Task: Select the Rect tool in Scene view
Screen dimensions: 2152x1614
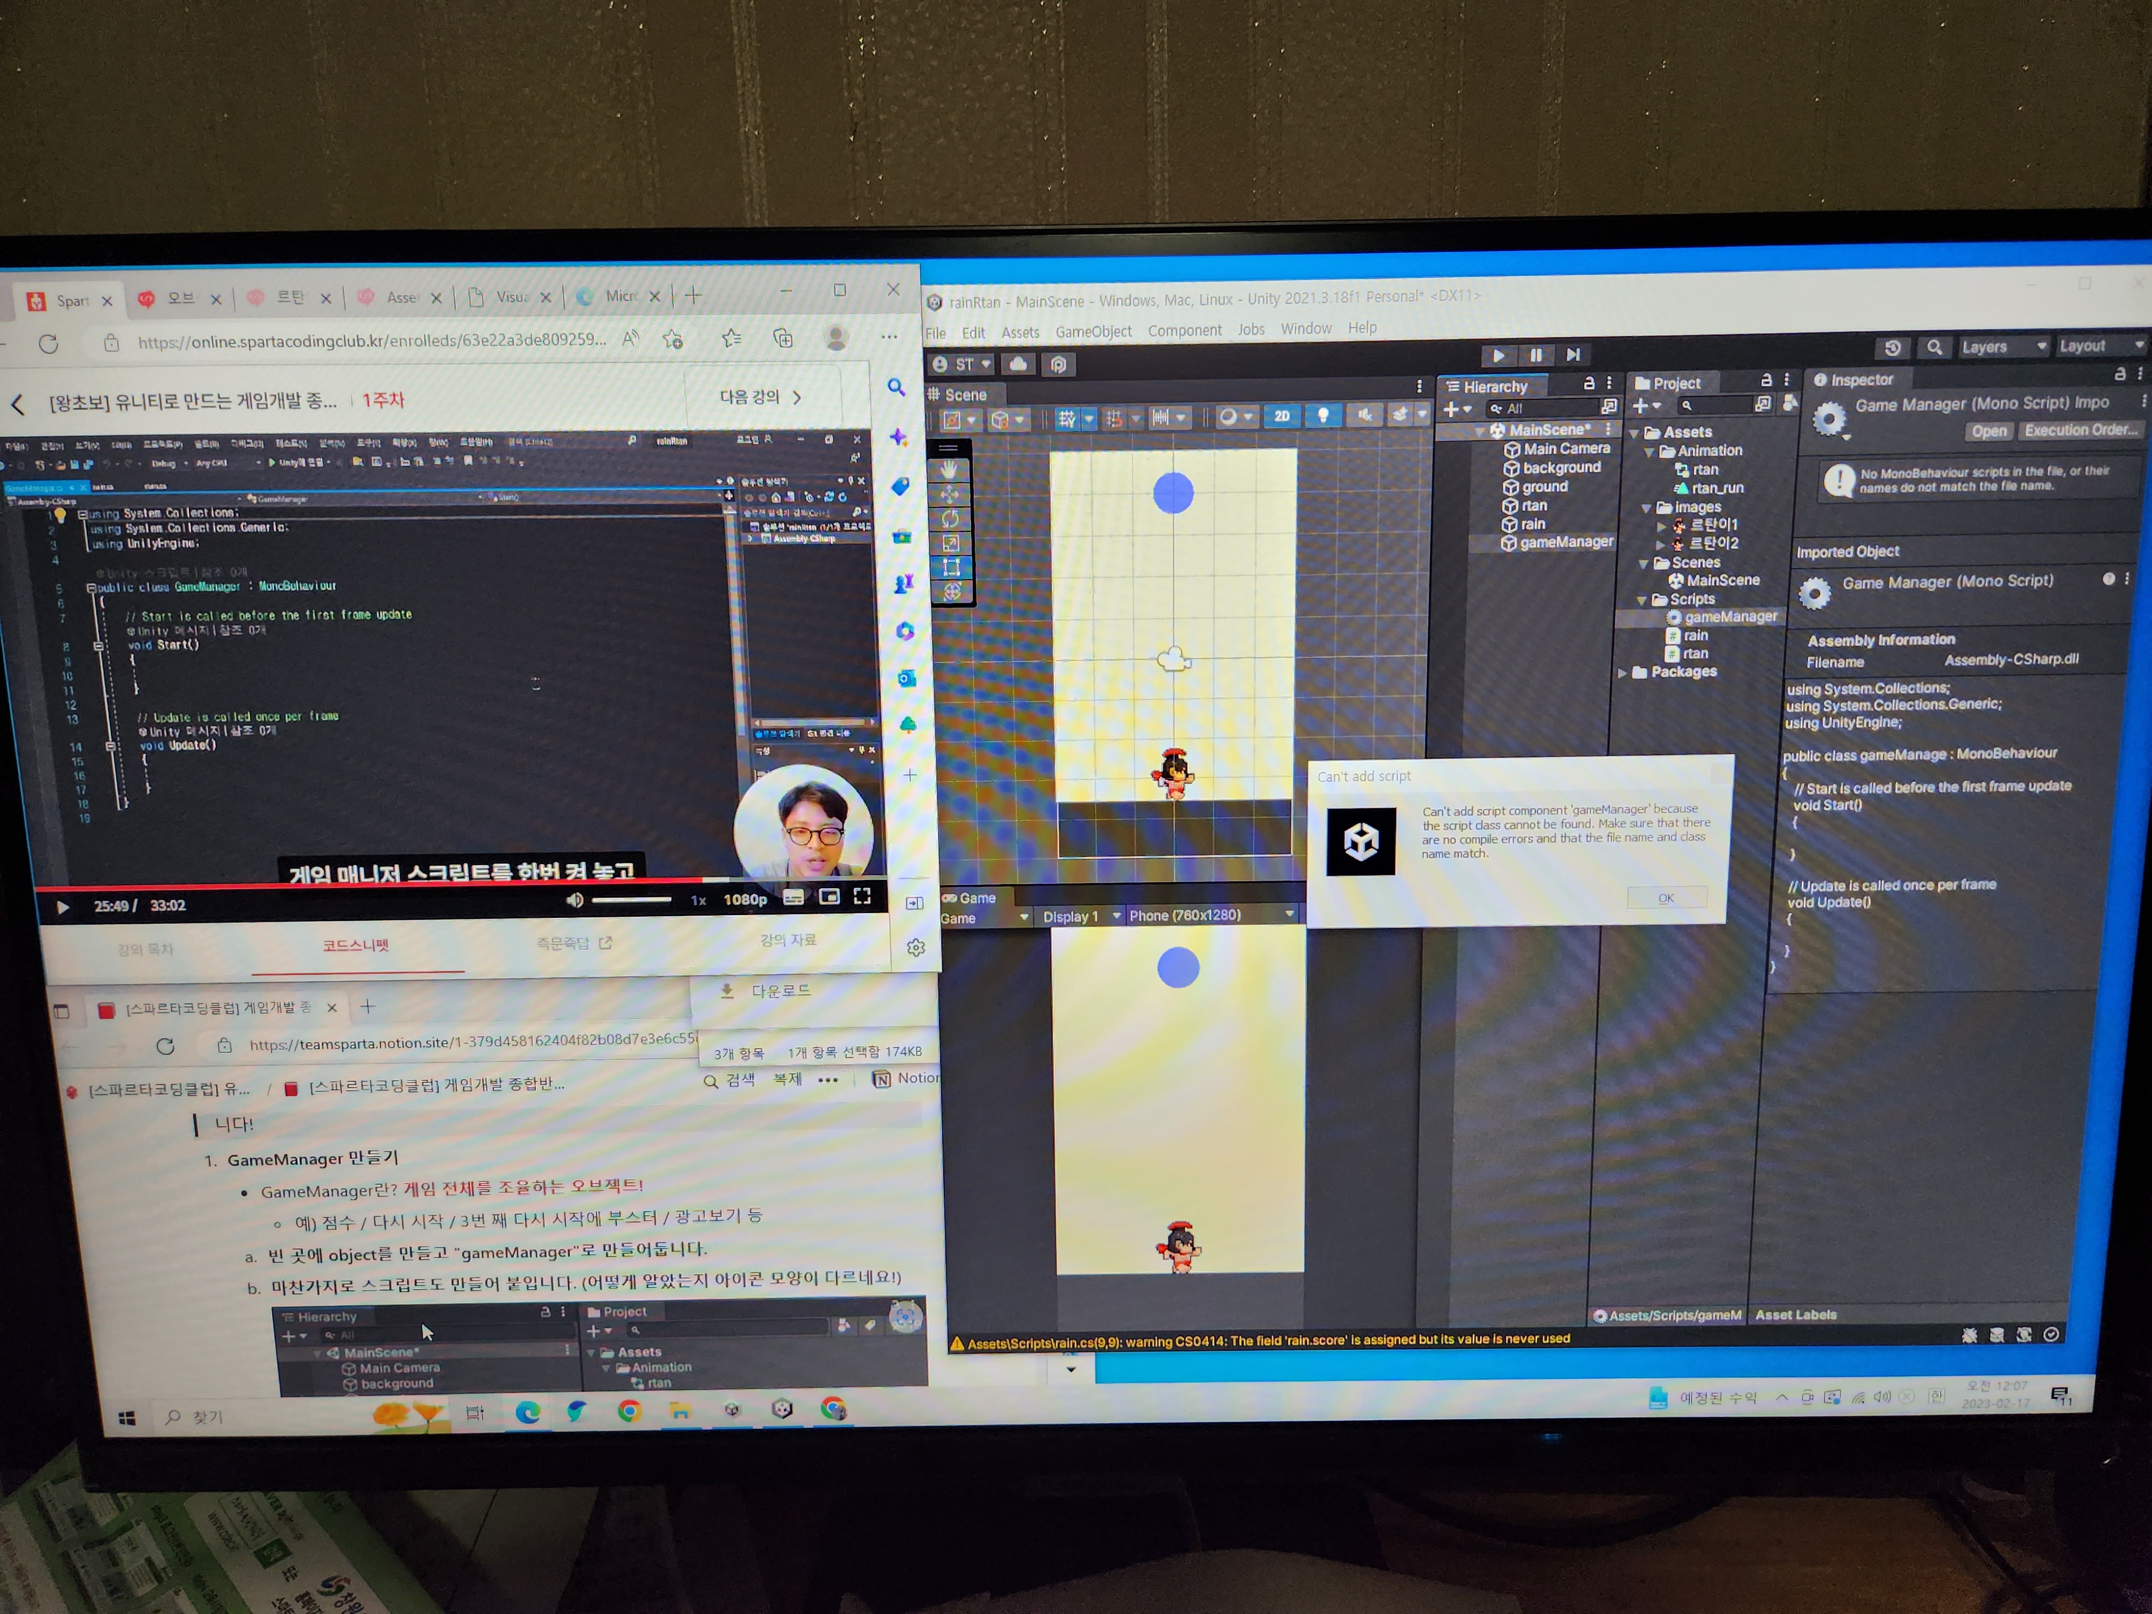Action: tap(952, 567)
